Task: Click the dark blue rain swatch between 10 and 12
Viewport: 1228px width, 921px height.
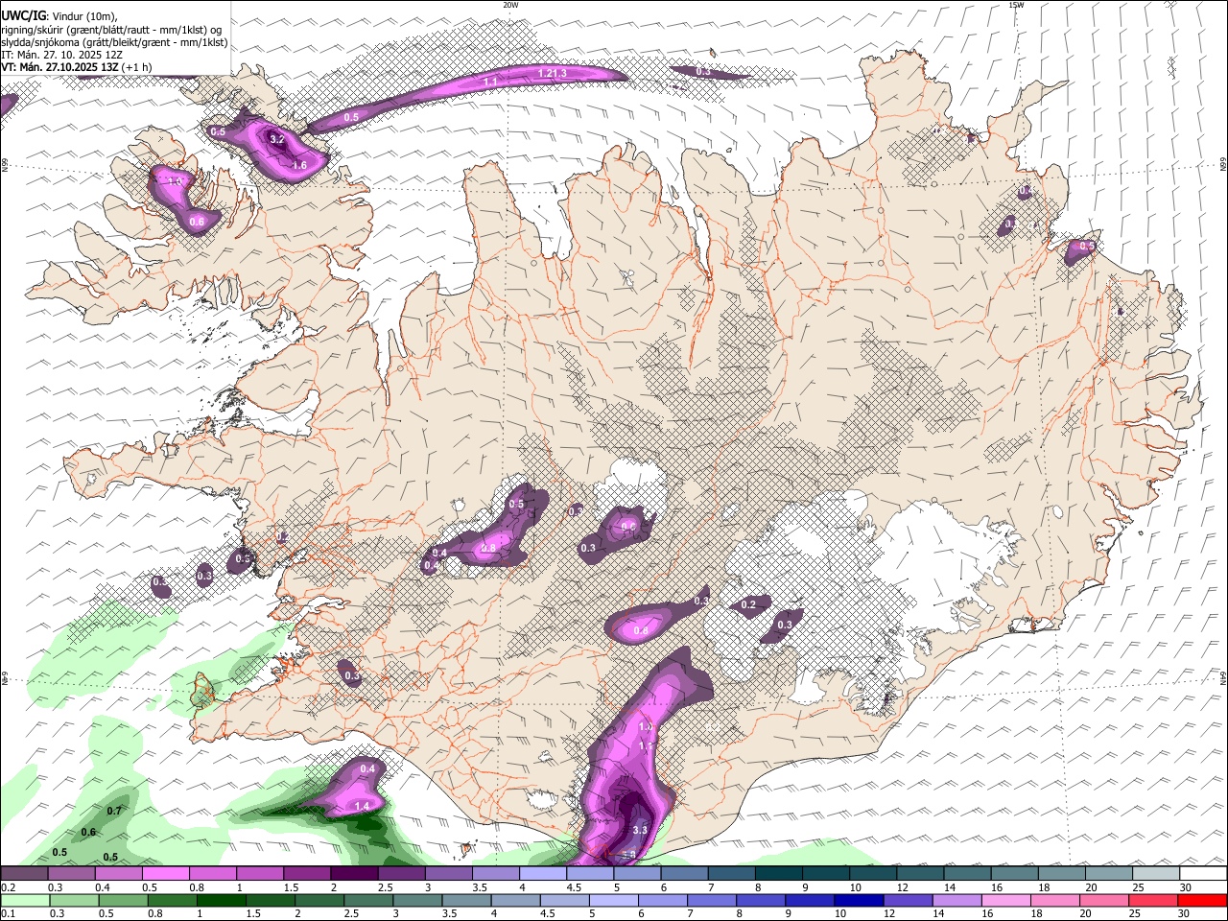Action: (857, 900)
